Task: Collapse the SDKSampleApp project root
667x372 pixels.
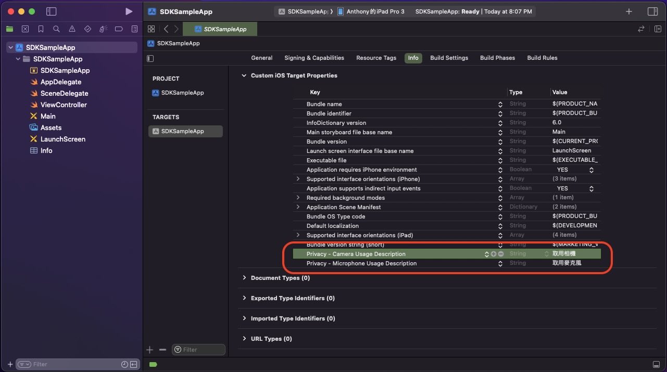Action: click(10, 47)
